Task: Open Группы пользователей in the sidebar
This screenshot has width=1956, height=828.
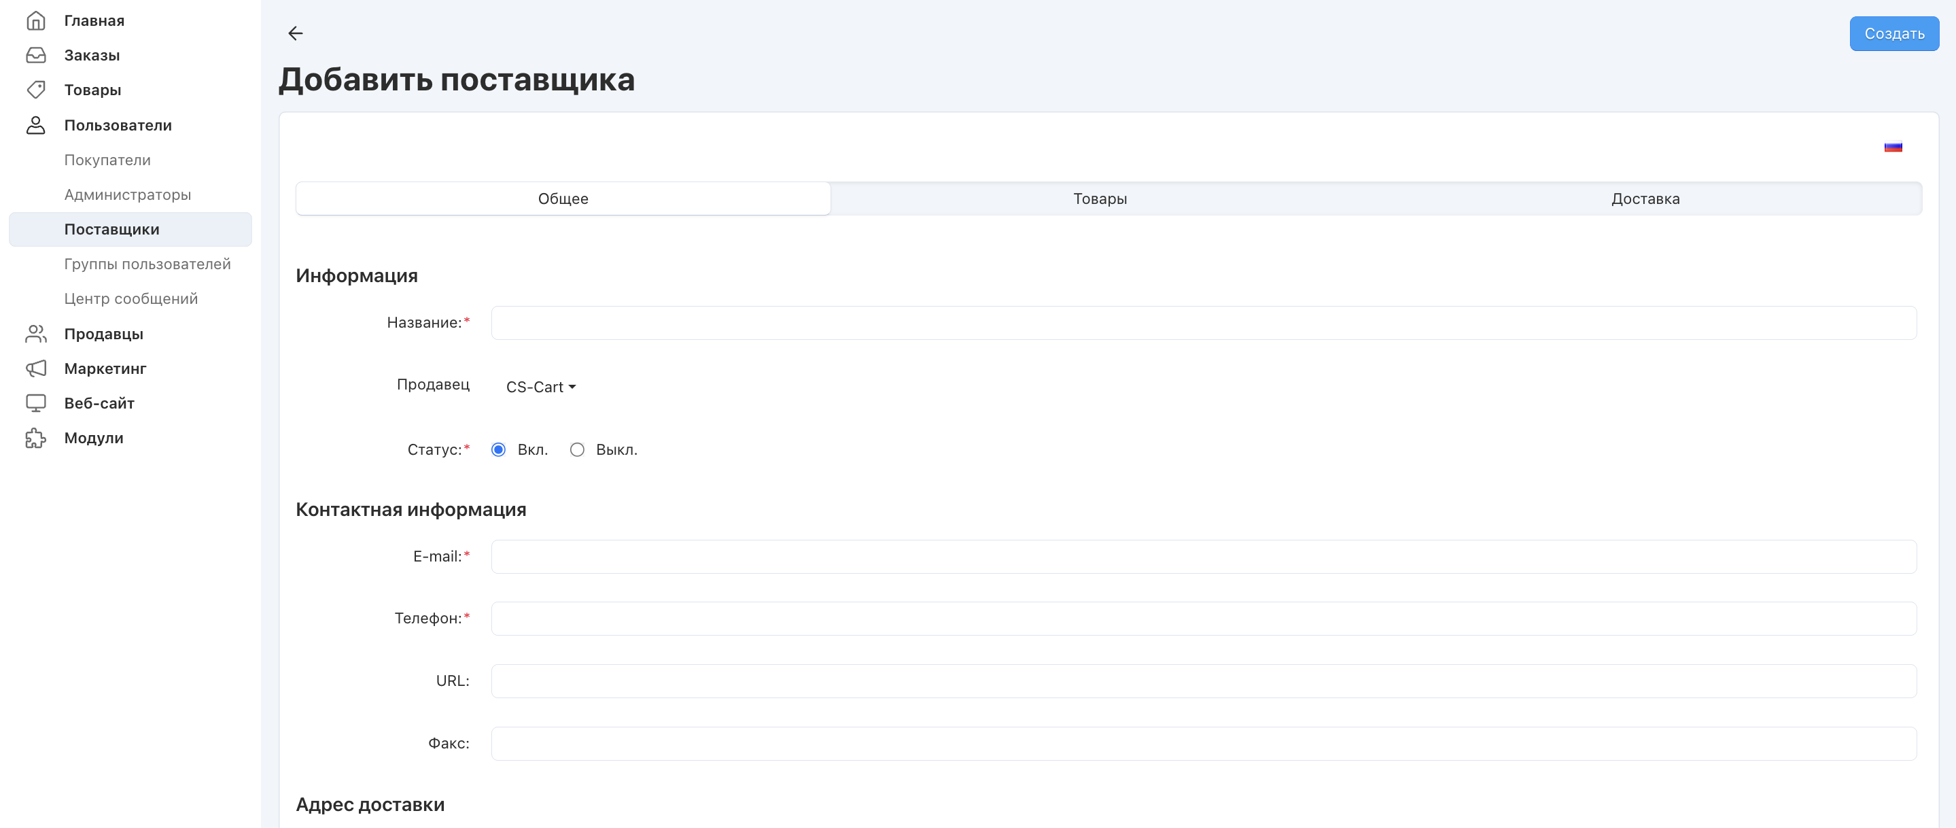Action: pos(147,264)
